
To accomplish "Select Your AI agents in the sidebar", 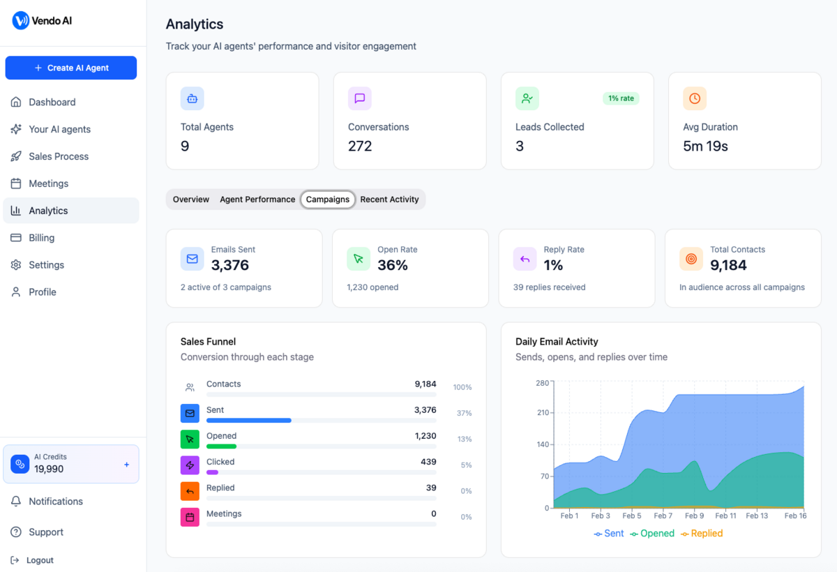I will pyautogui.click(x=59, y=129).
